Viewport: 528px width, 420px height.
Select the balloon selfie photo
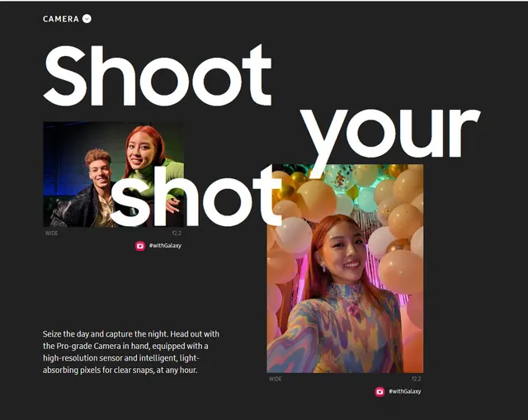345,268
